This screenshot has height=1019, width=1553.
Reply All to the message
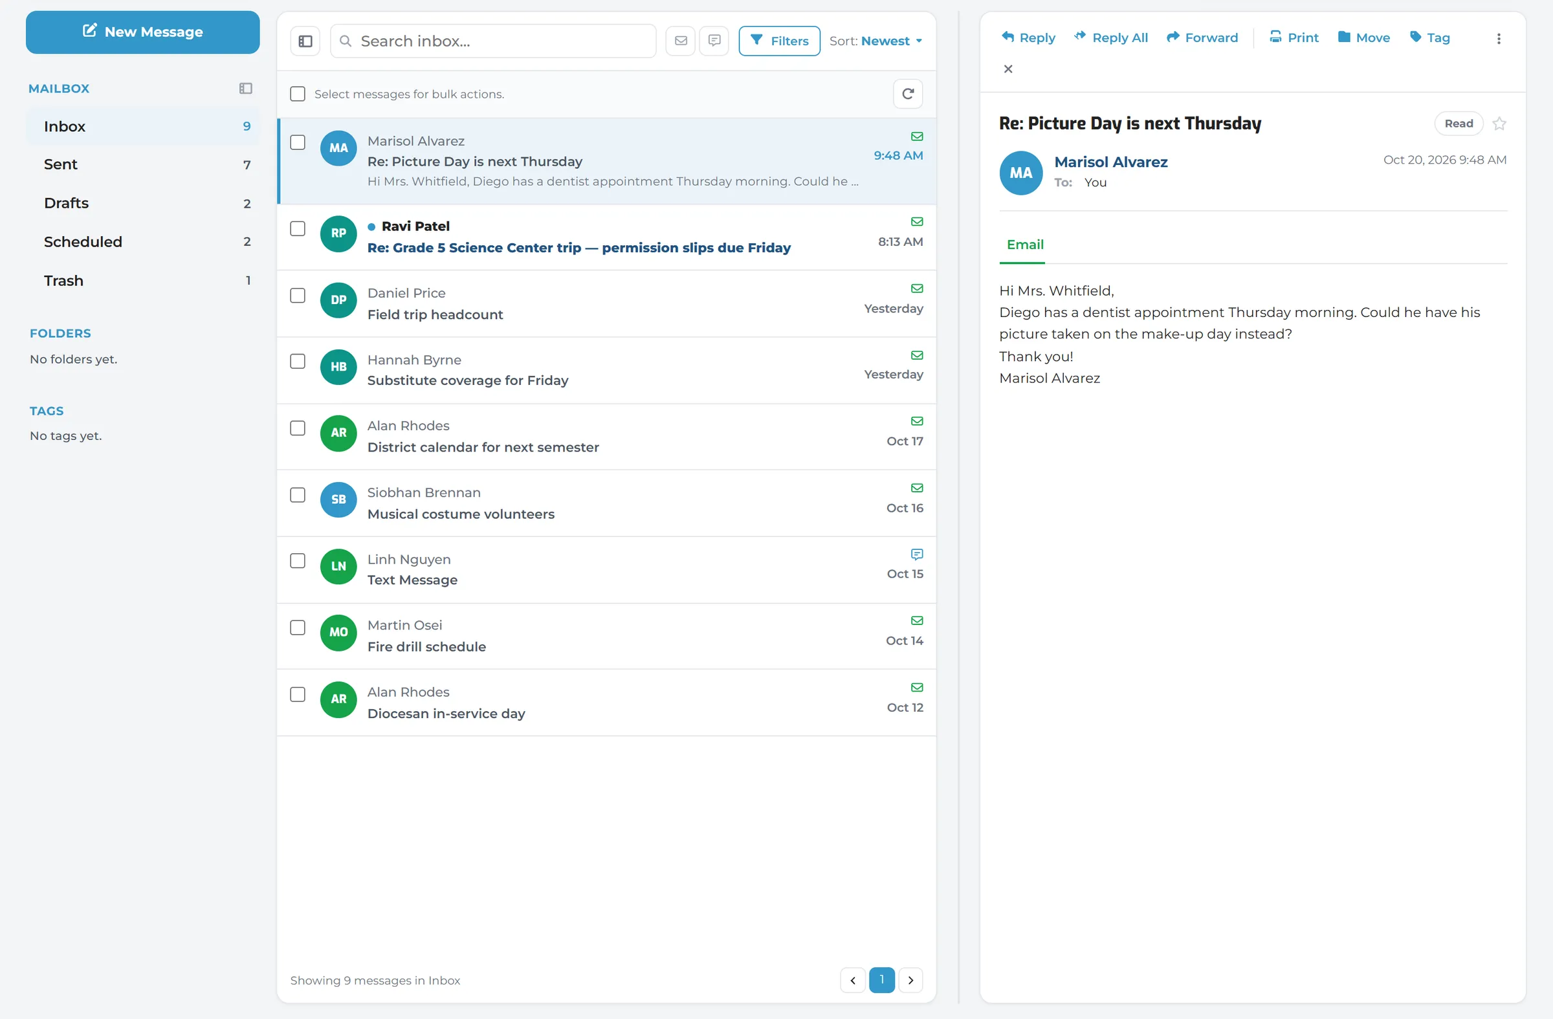[1111, 37]
